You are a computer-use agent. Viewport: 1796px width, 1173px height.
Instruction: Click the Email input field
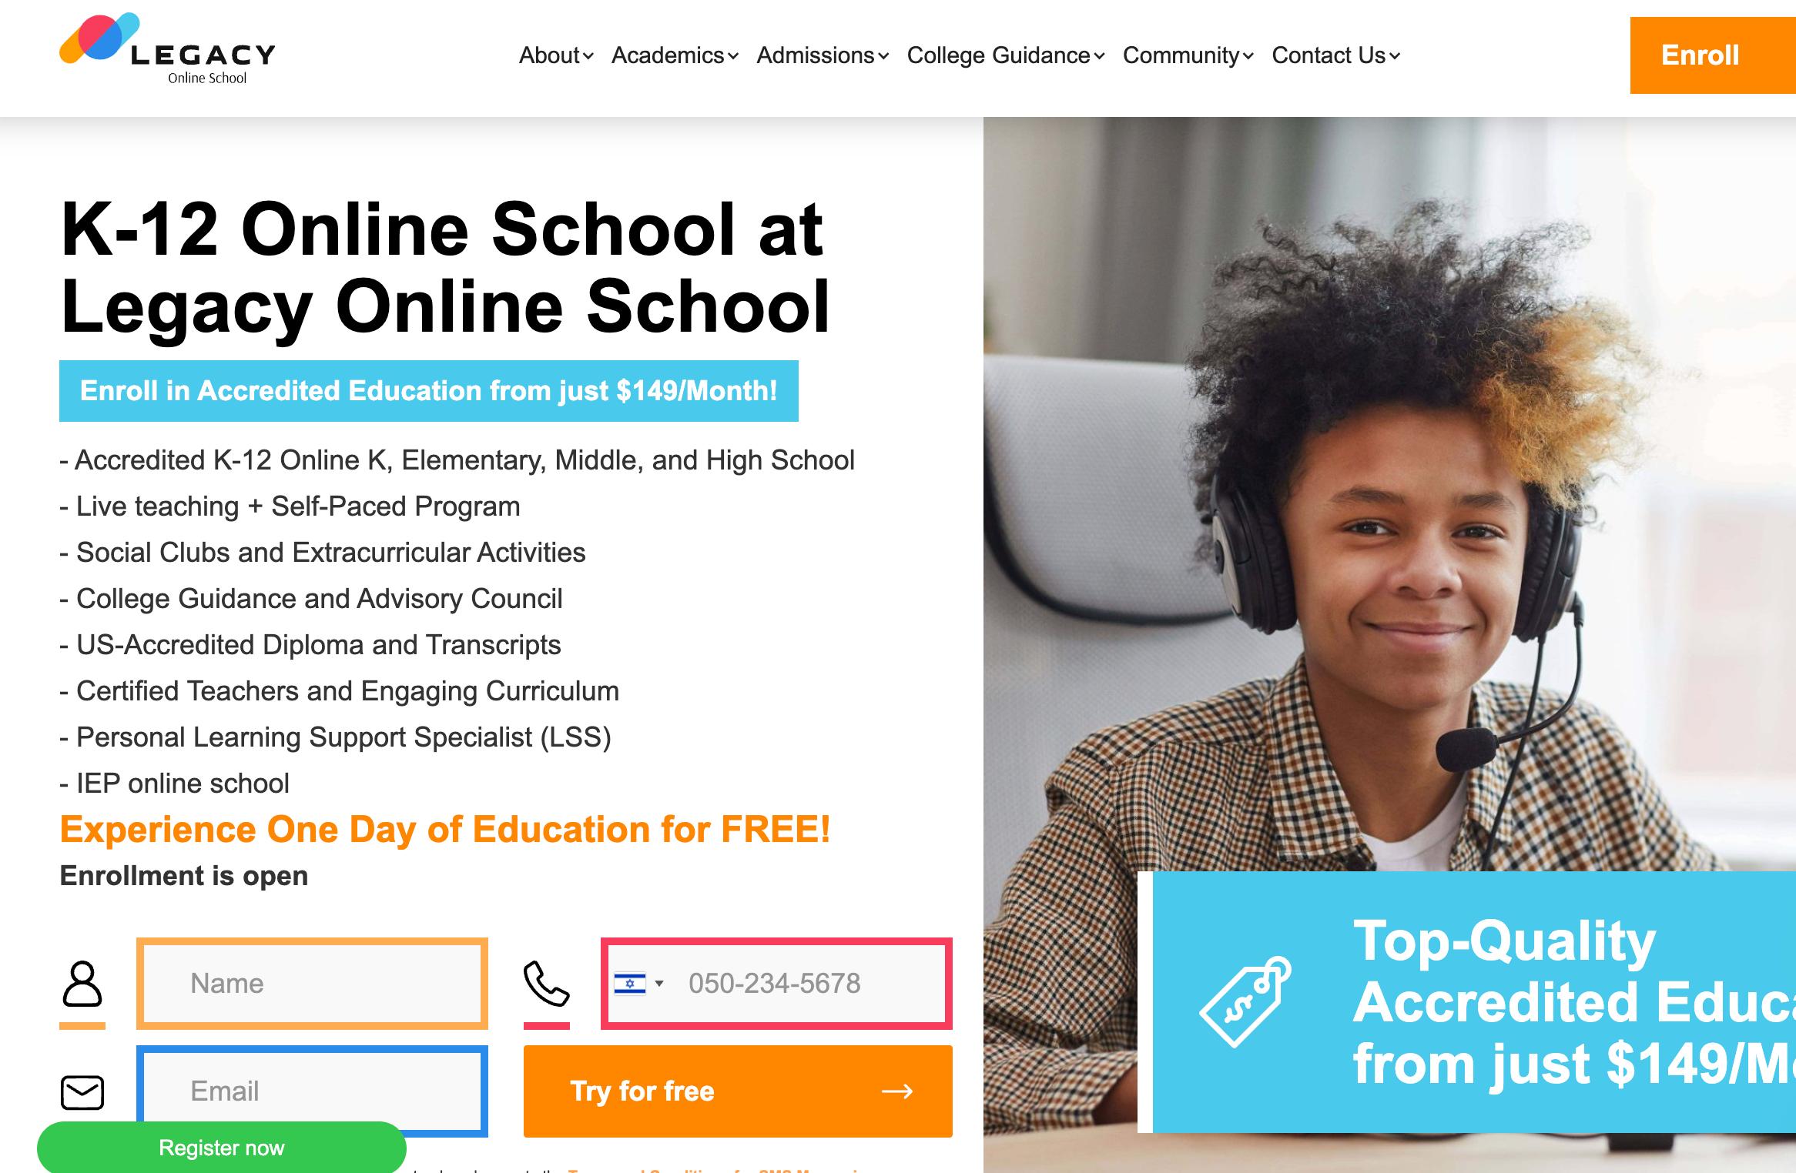pos(312,1091)
